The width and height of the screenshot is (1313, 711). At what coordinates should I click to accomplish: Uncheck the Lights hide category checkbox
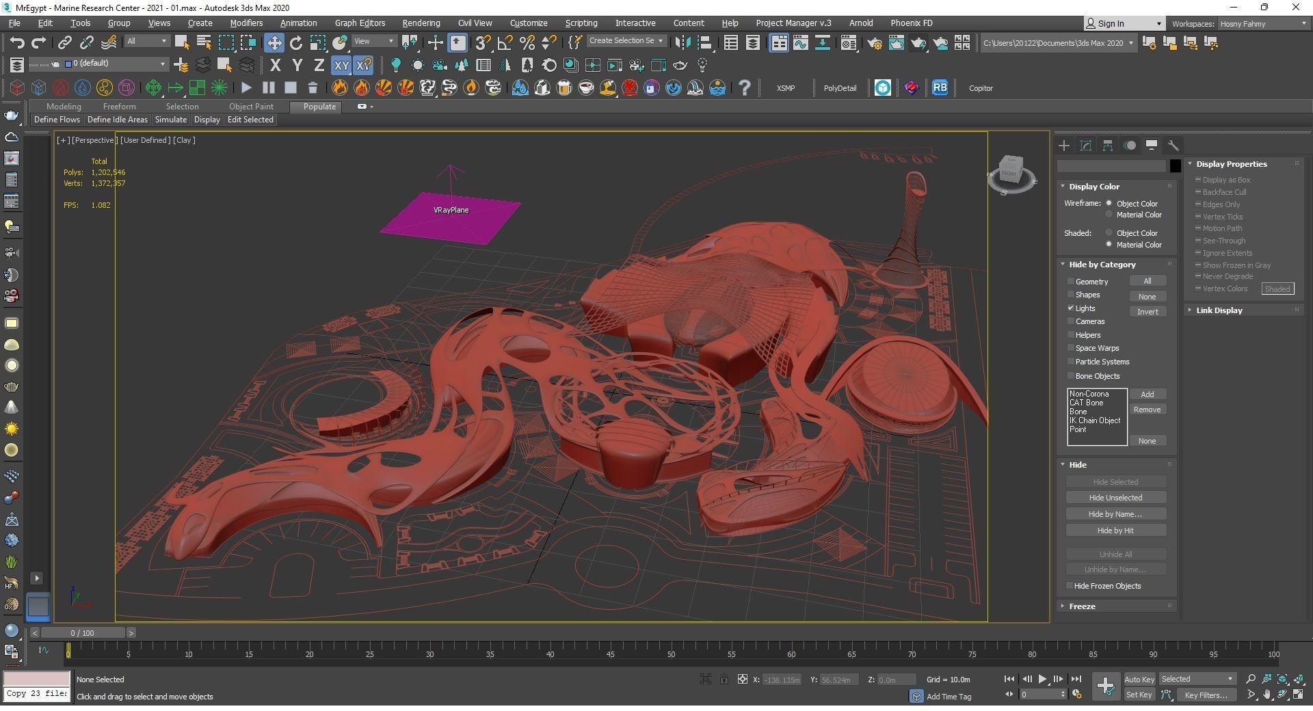[1071, 308]
